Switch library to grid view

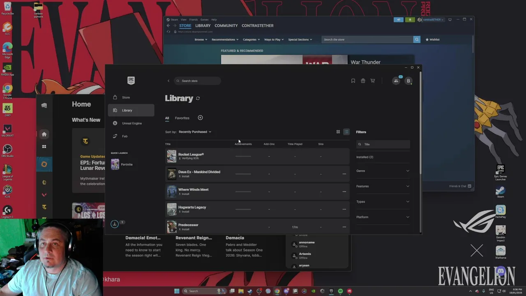coord(338,132)
